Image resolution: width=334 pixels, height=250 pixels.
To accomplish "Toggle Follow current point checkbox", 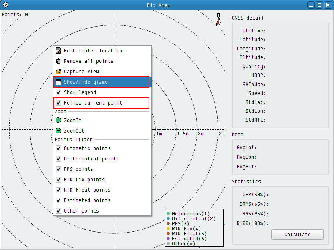I will click(58, 103).
